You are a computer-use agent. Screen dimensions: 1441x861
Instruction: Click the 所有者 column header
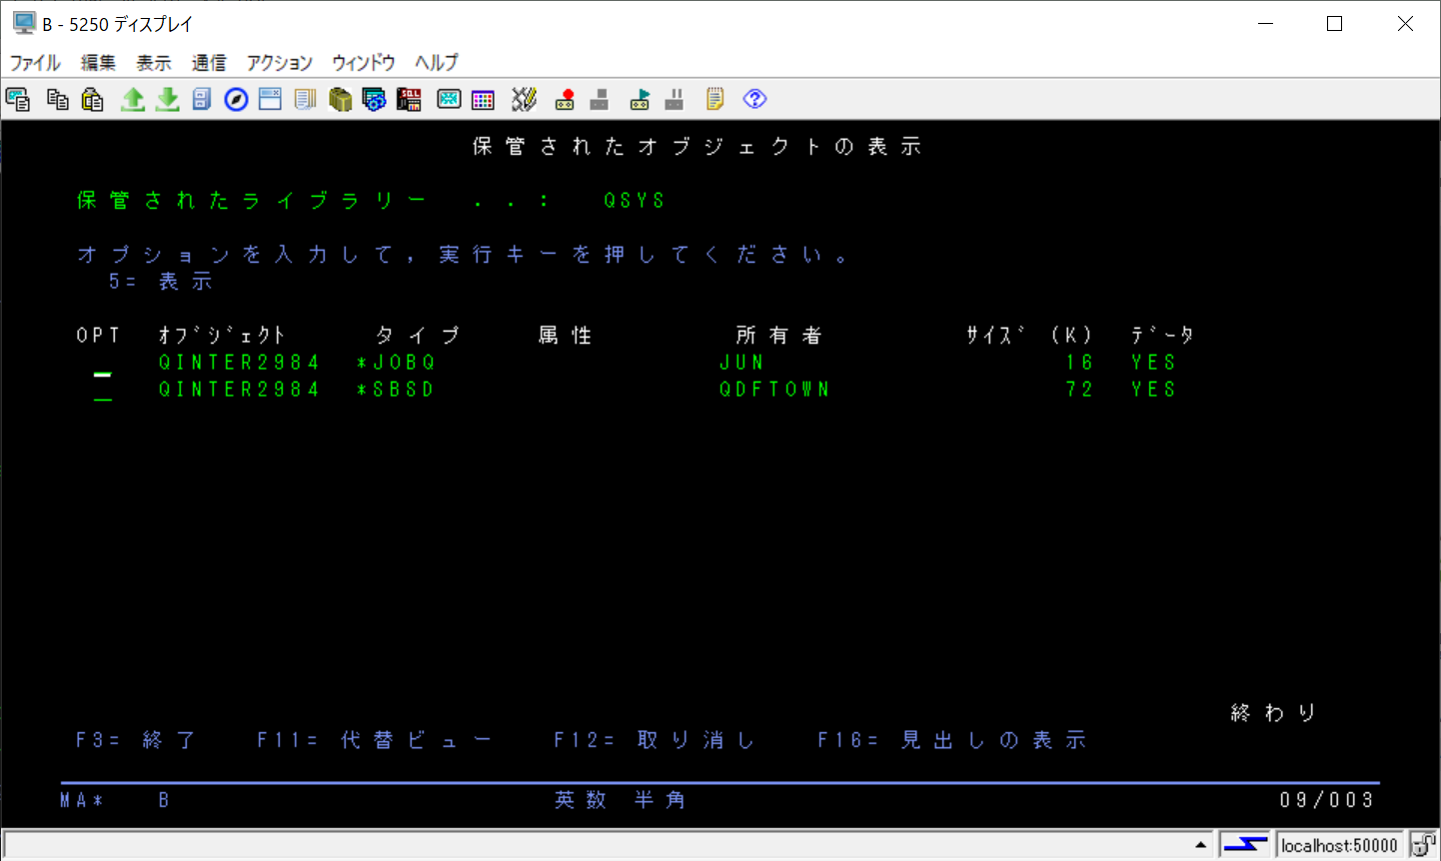(x=778, y=336)
